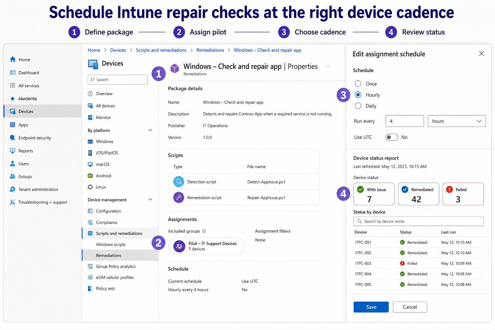Open the Endpoint security shield icon
This screenshot has height=330, width=495.
[13, 138]
